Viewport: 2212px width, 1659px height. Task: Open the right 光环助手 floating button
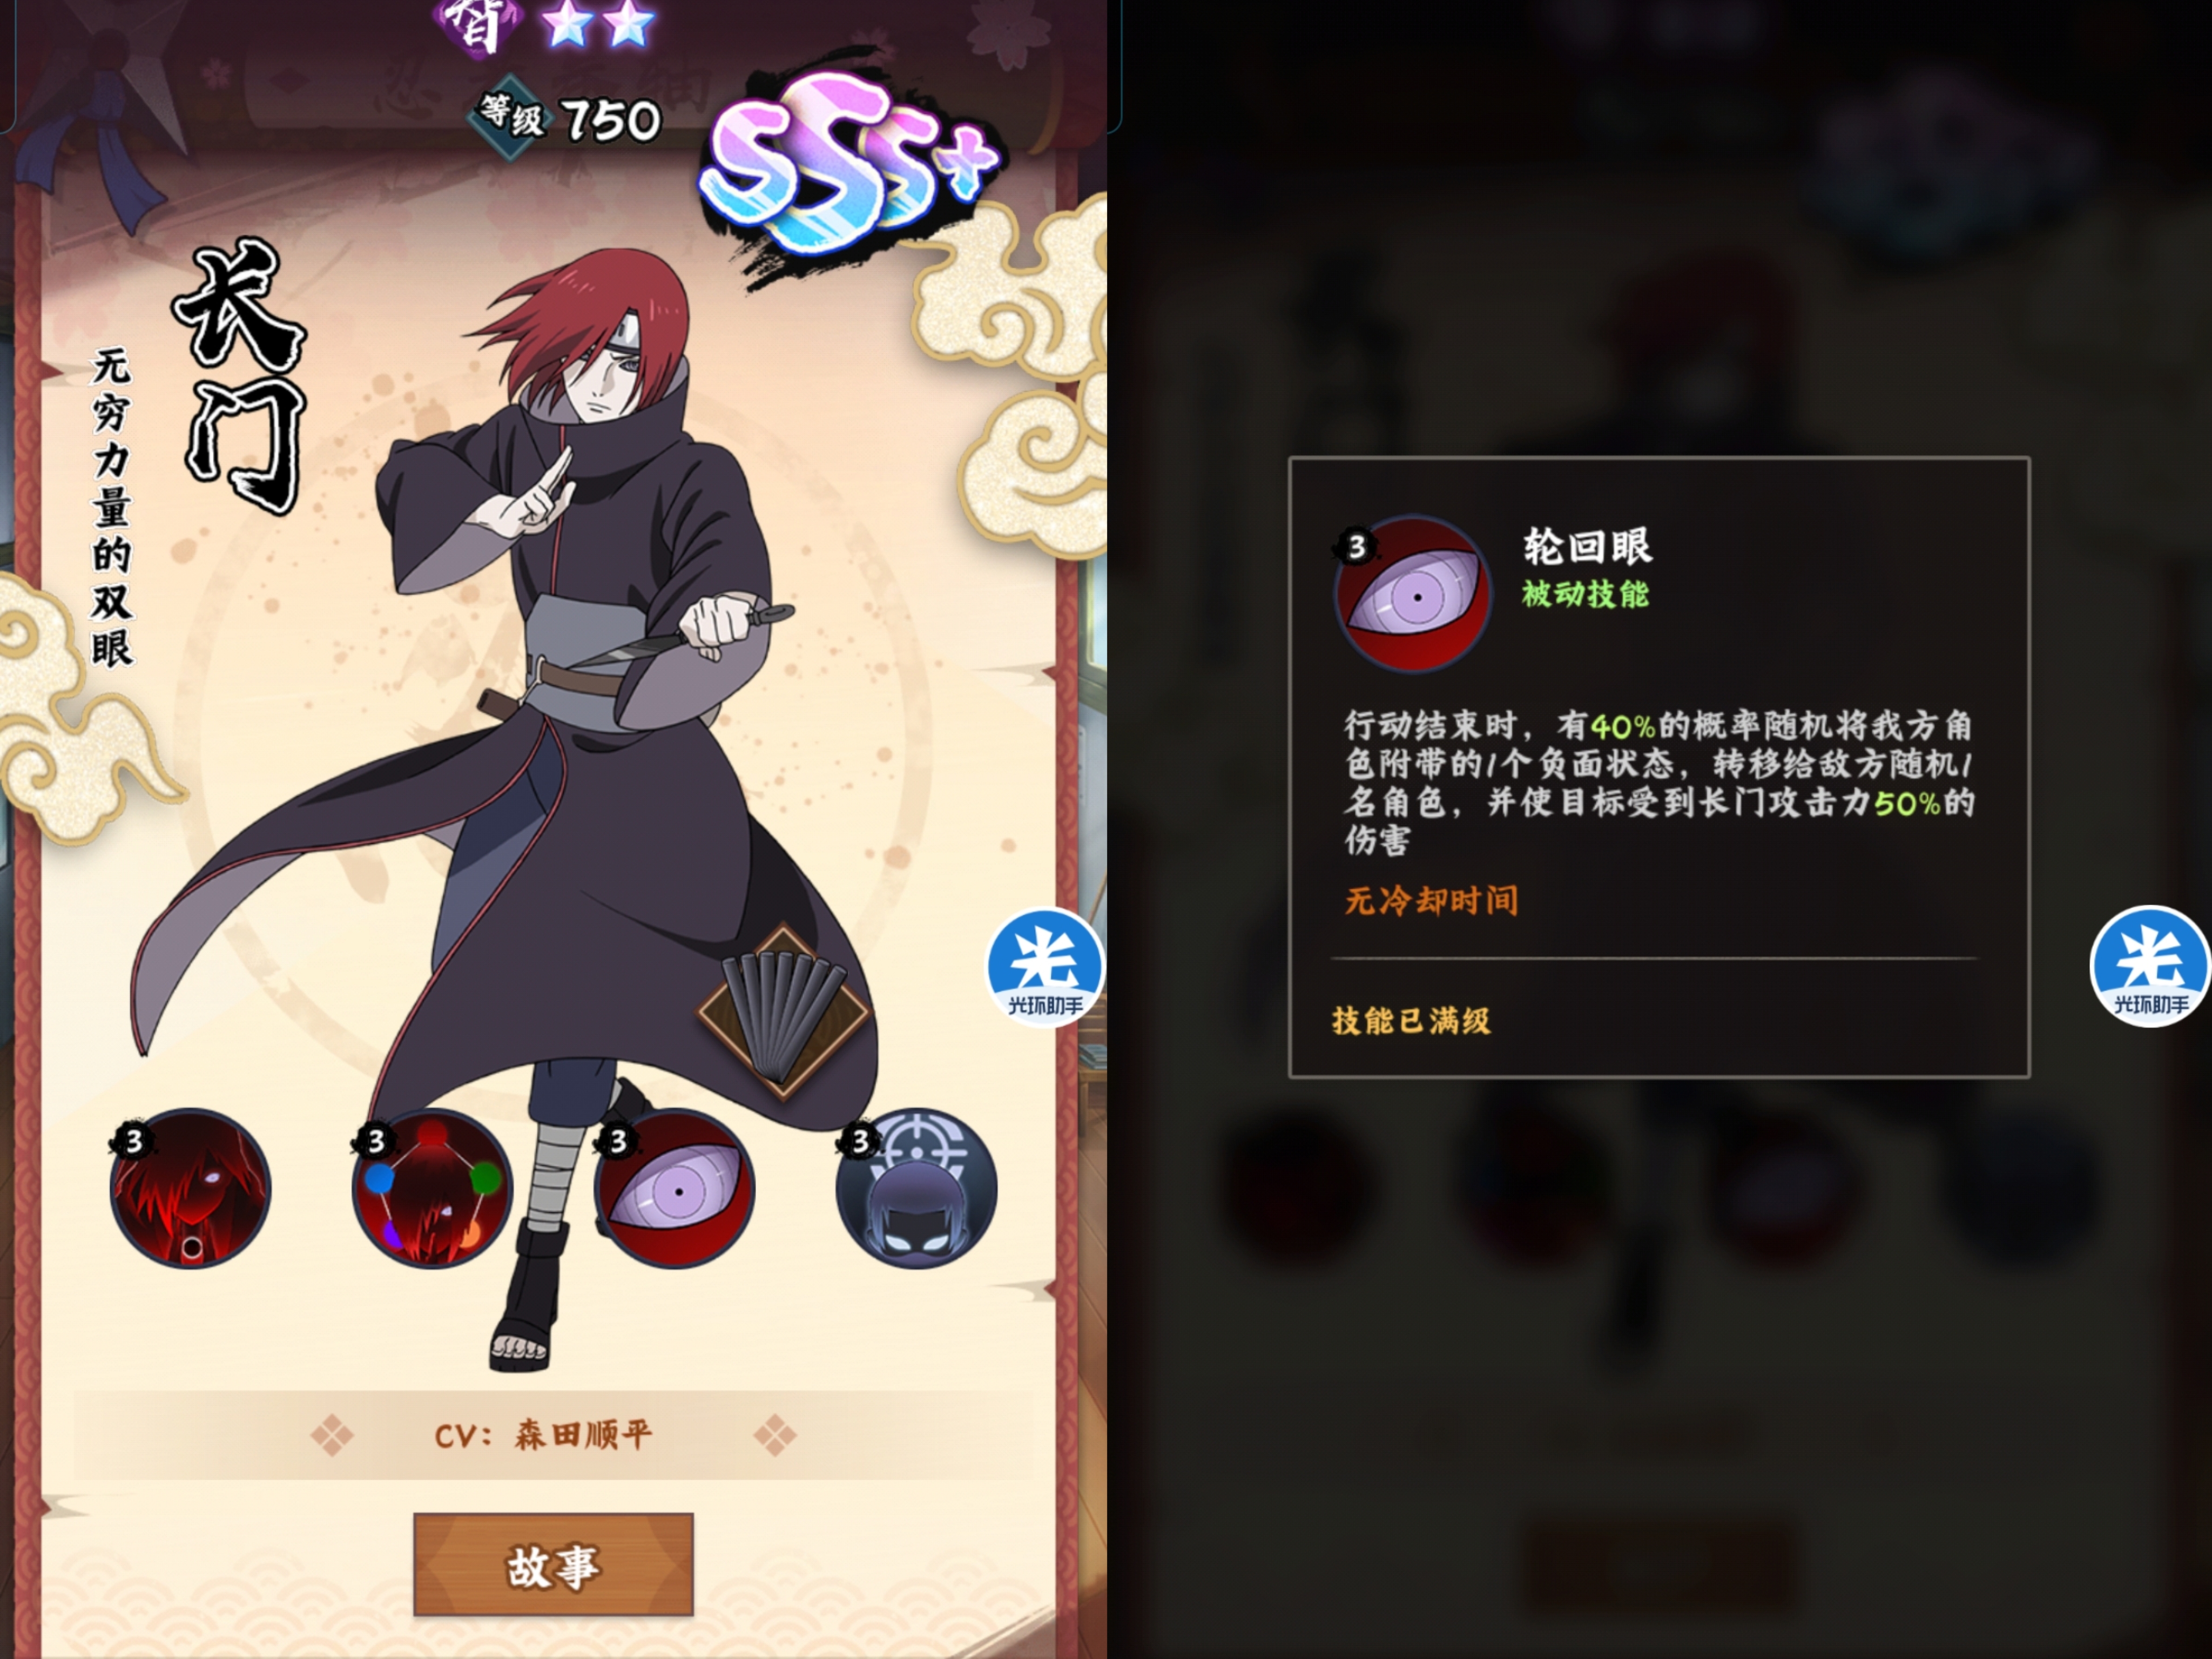[x=2150, y=966]
